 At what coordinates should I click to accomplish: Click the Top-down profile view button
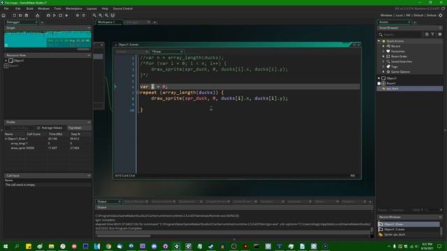(79, 128)
